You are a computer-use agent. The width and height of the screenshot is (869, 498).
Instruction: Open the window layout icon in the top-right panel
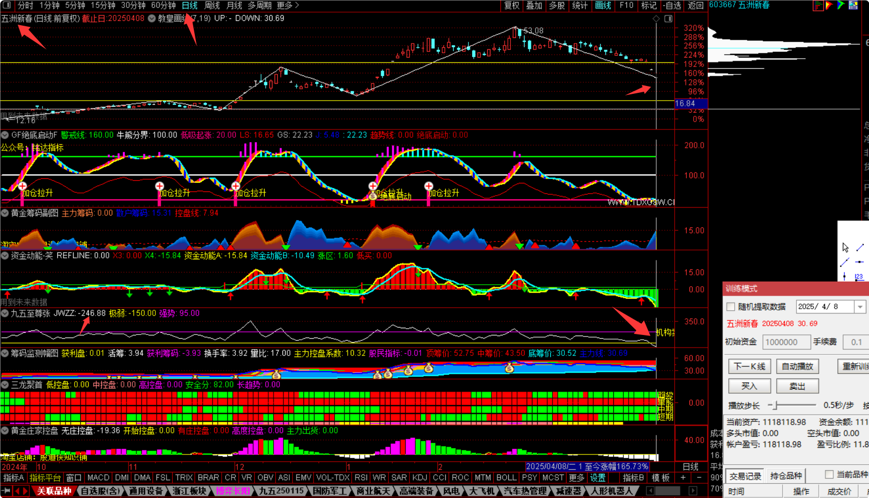853,5
